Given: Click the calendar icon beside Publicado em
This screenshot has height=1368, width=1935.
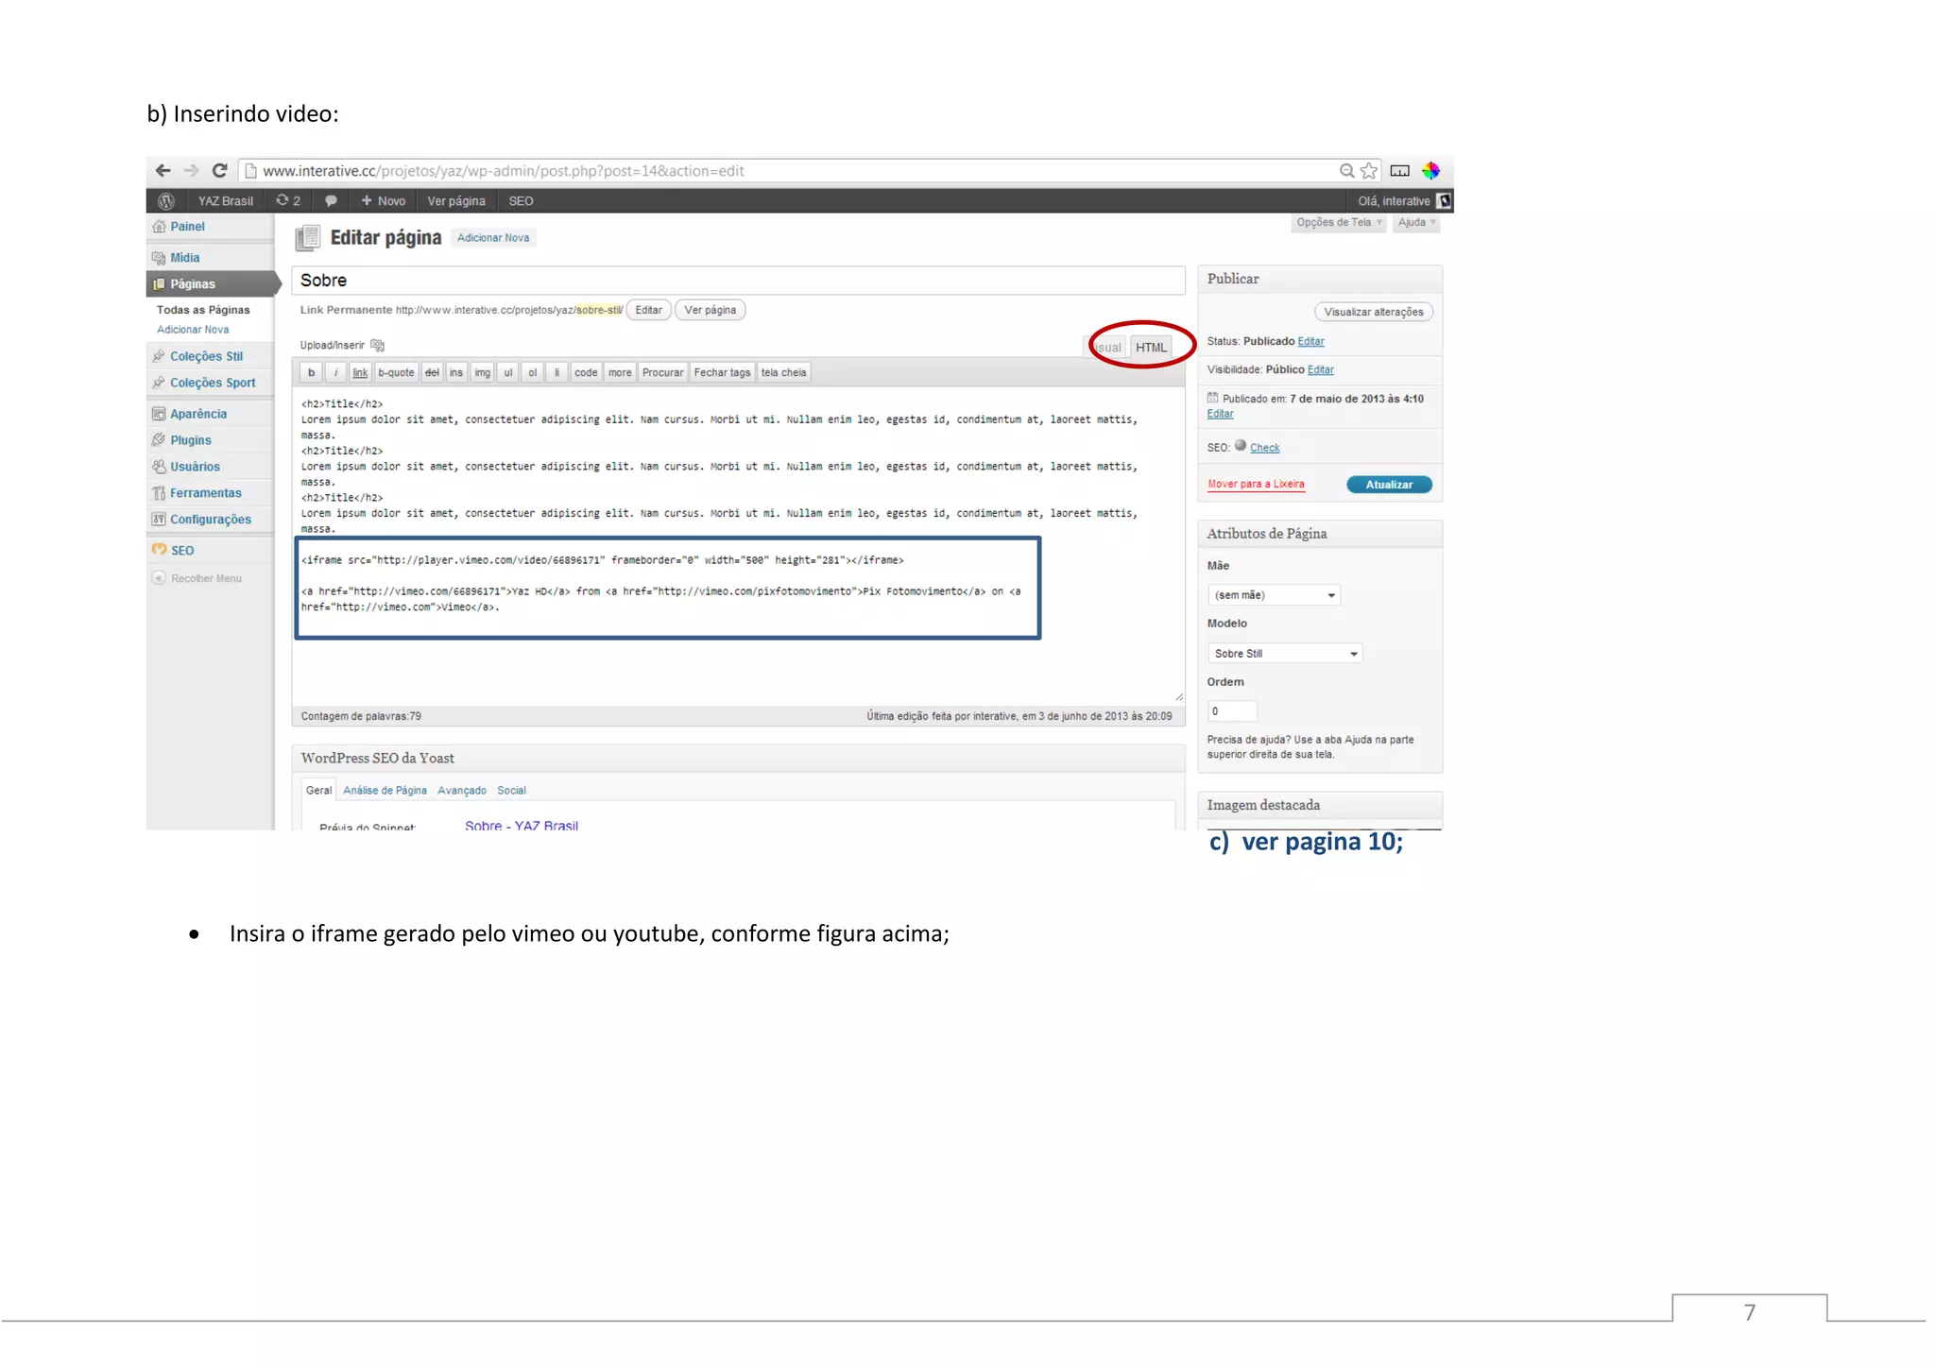Looking at the screenshot, I should tap(1213, 398).
